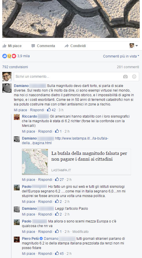
Task: Click Rispondi under Riccardo's comment
Action: 45,131
